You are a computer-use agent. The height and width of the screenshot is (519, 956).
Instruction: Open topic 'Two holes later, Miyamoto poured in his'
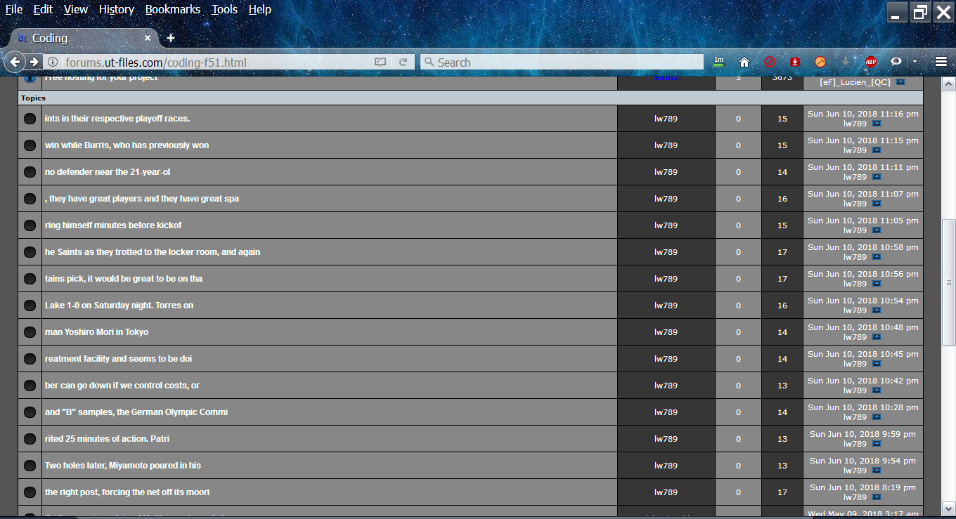pyautogui.click(x=123, y=466)
